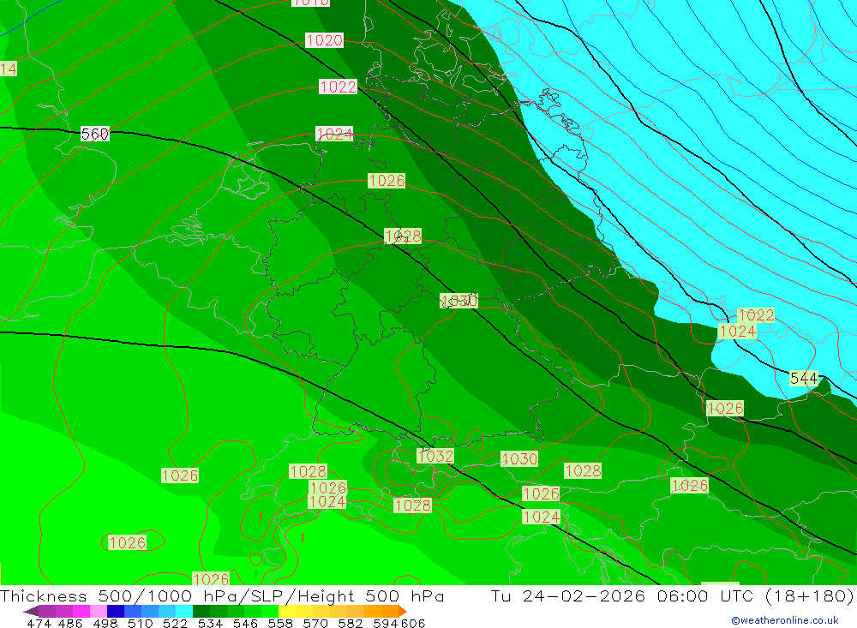
Task: Click legend value 594
Action: pos(386,623)
